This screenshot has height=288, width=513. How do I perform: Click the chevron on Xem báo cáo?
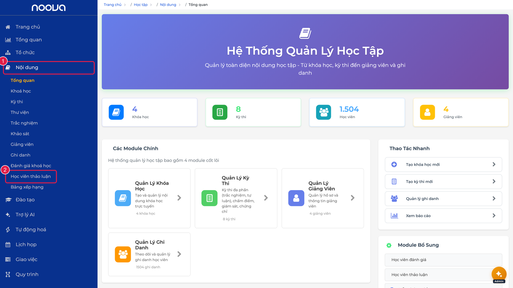pyautogui.click(x=494, y=216)
